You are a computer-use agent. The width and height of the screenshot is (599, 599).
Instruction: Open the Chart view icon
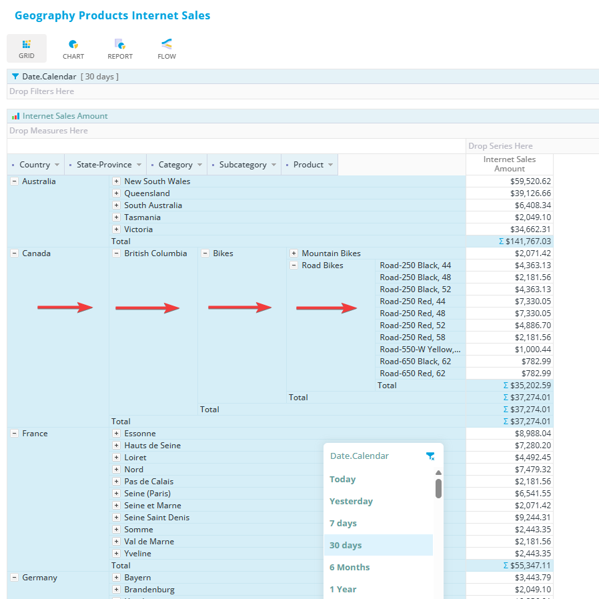(73, 44)
